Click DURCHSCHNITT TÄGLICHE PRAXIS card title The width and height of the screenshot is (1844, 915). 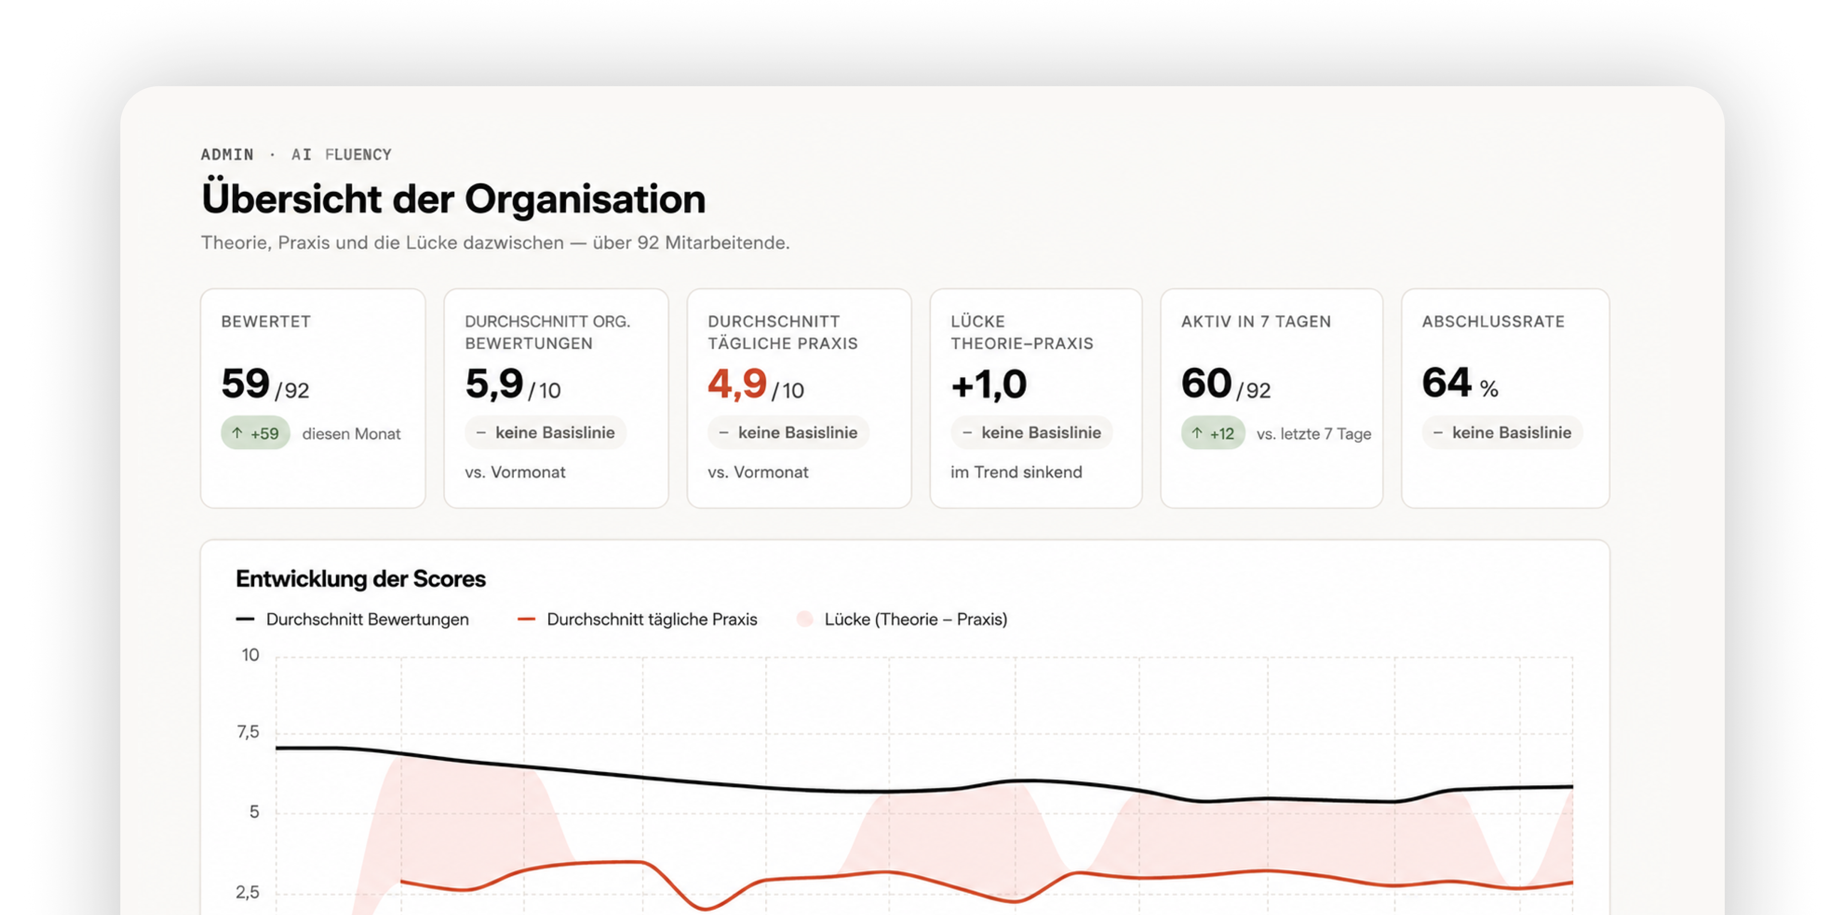pyautogui.click(x=783, y=332)
